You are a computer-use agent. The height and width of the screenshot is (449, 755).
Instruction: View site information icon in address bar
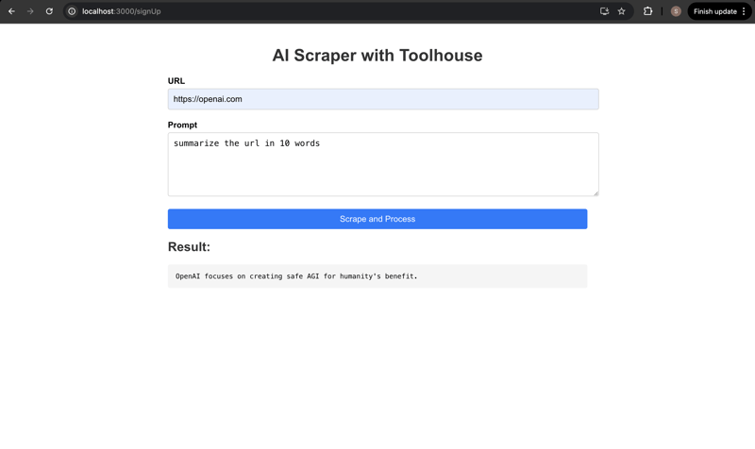click(x=72, y=11)
